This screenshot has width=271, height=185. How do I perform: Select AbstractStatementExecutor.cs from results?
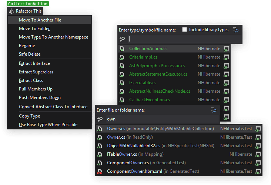(174, 74)
